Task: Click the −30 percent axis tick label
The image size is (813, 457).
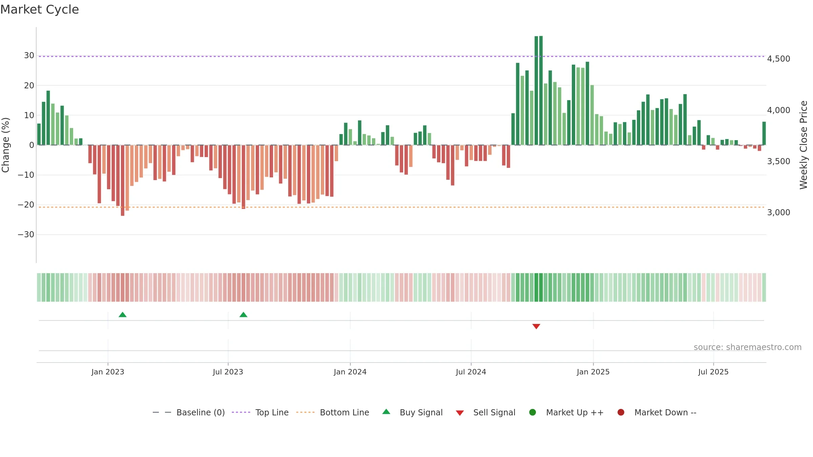Action: (26, 235)
